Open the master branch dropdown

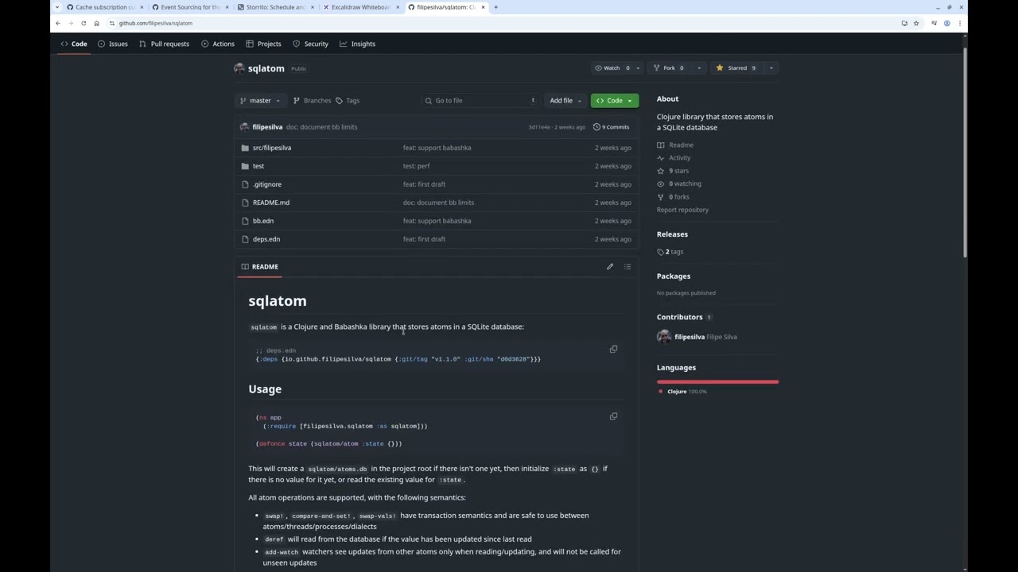260,101
